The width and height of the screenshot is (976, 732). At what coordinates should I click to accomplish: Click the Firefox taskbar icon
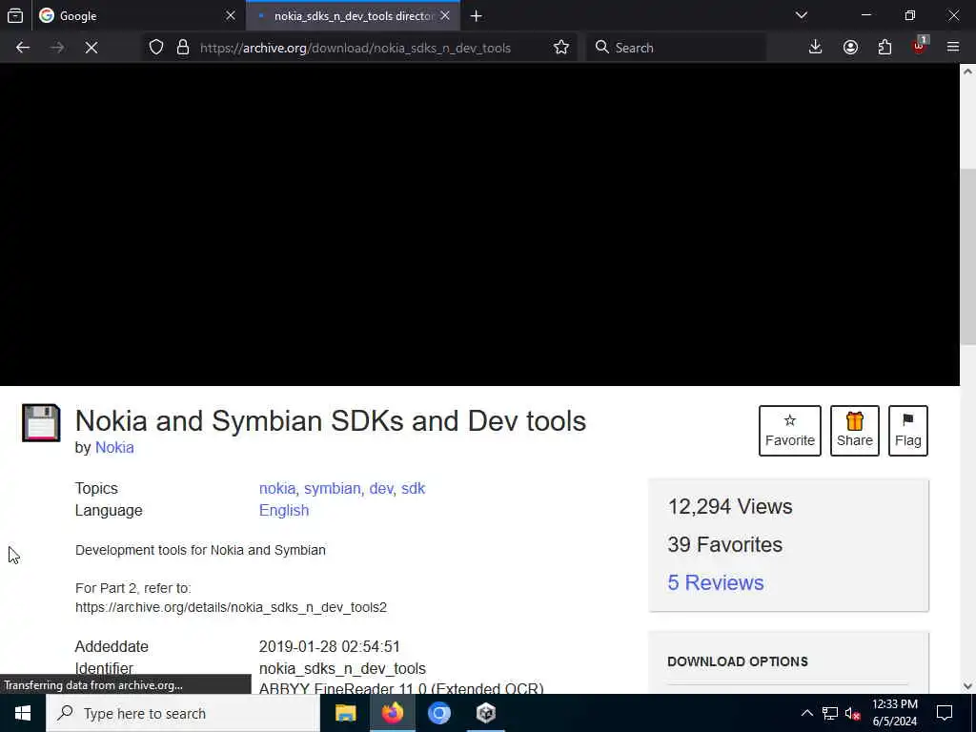tap(392, 713)
